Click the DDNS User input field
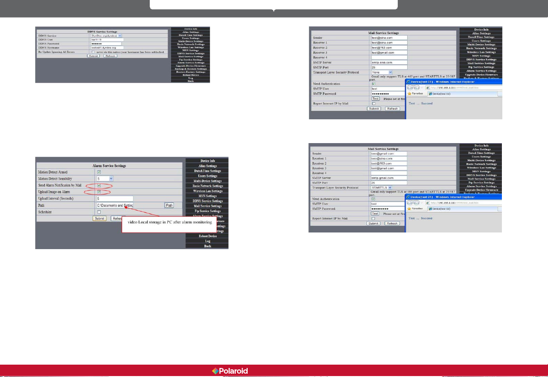Screen dimensions: 548x377 tap(107, 39)
